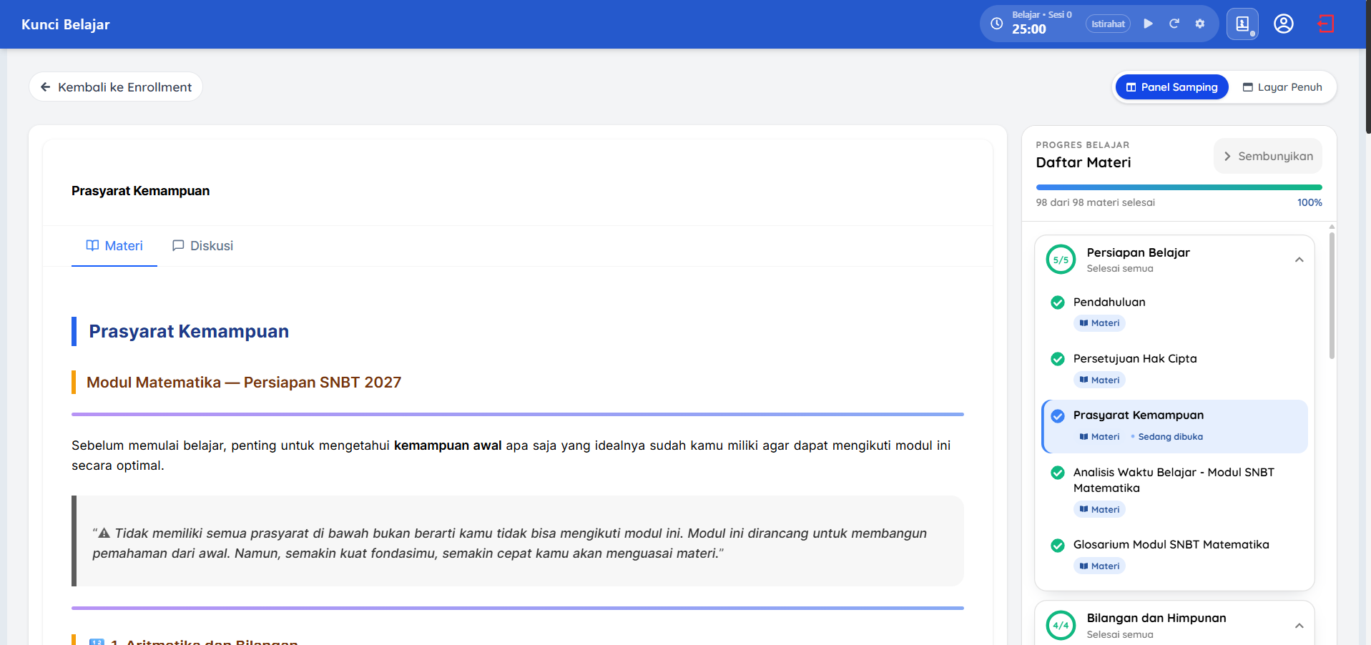Click the 4/4 progress circle
Screen dimensions: 1371x645
coord(1061,626)
